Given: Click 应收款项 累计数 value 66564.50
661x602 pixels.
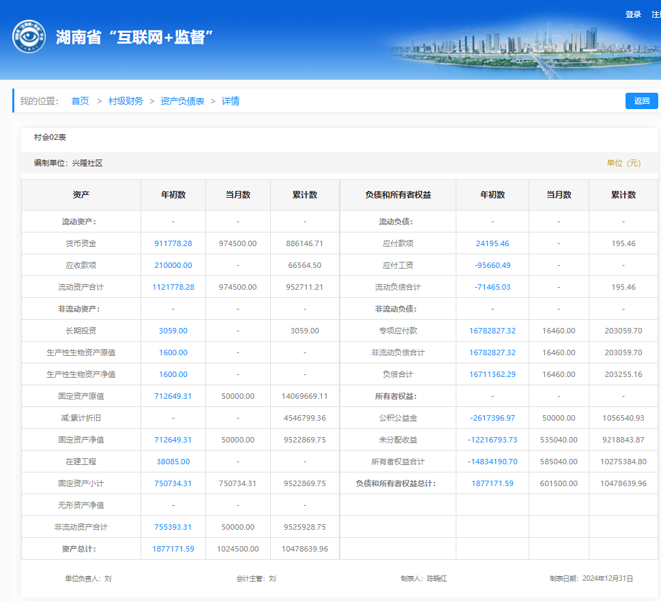Looking at the screenshot, I should coord(304,265).
